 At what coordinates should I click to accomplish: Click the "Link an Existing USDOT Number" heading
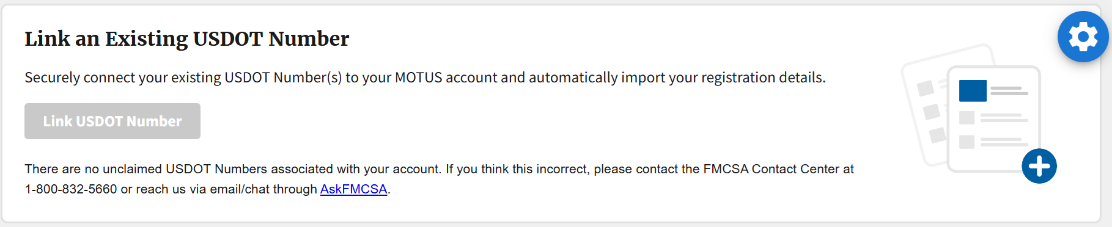[186, 38]
